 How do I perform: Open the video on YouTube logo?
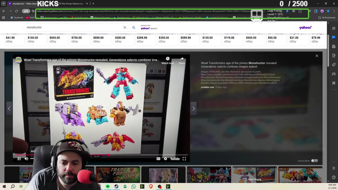[x=175, y=159]
